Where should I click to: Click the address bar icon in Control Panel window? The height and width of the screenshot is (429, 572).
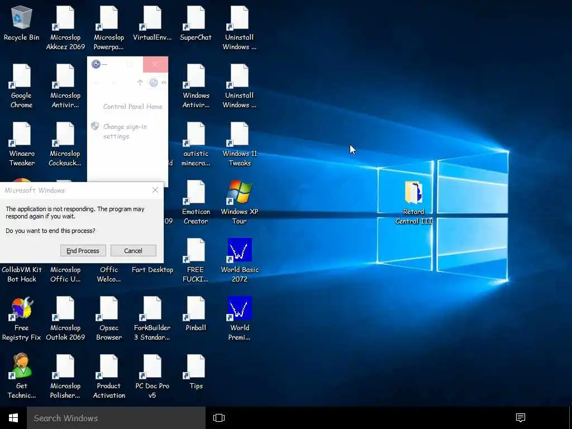tap(154, 83)
